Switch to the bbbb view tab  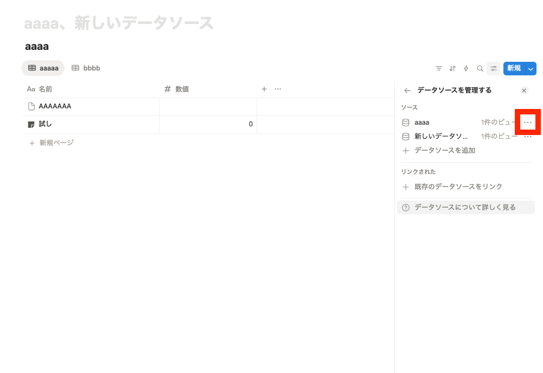click(86, 68)
